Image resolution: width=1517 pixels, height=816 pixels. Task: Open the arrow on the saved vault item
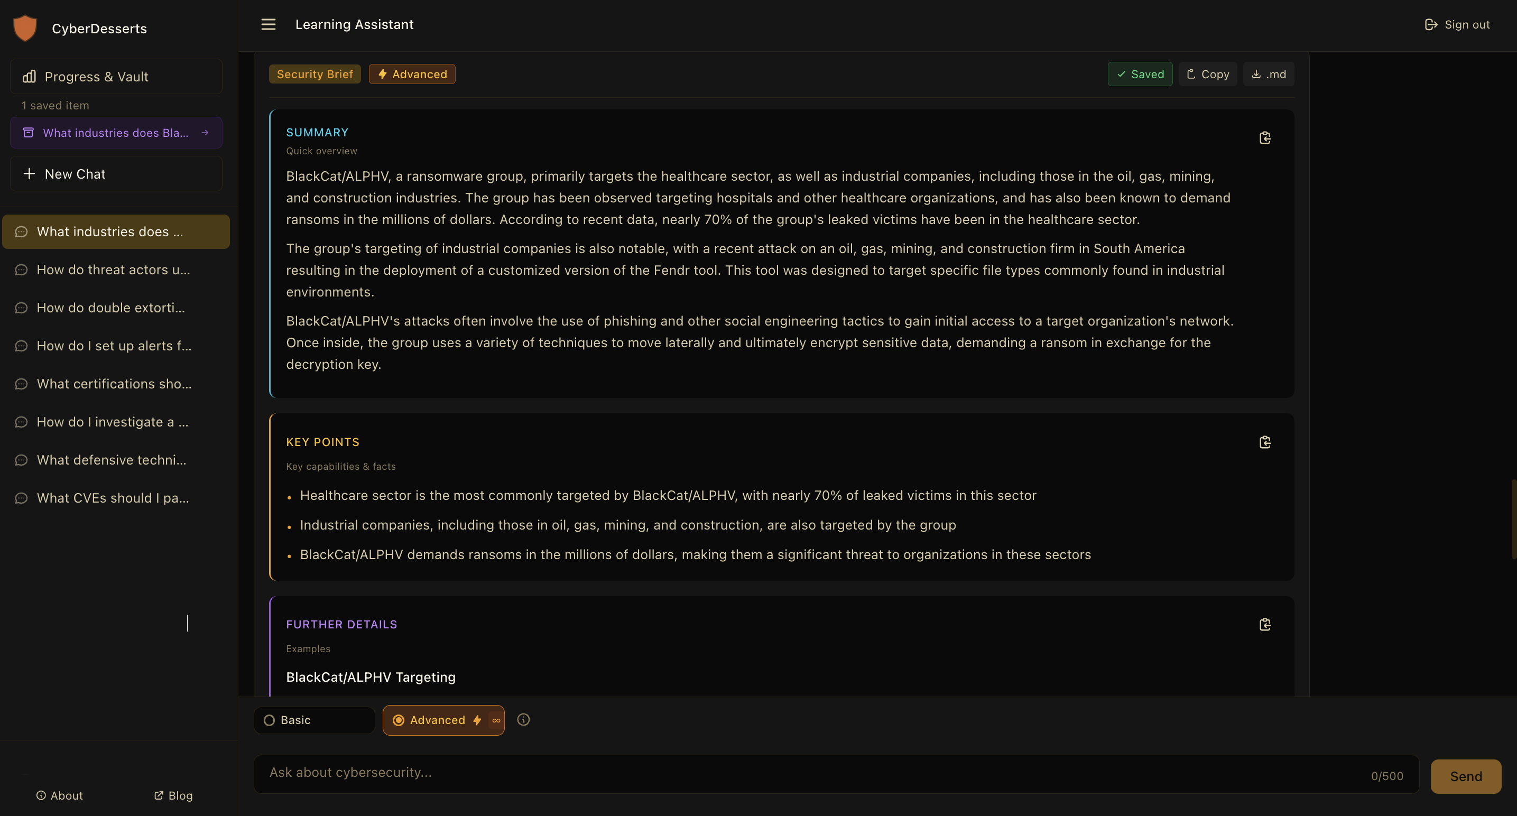[206, 133]
